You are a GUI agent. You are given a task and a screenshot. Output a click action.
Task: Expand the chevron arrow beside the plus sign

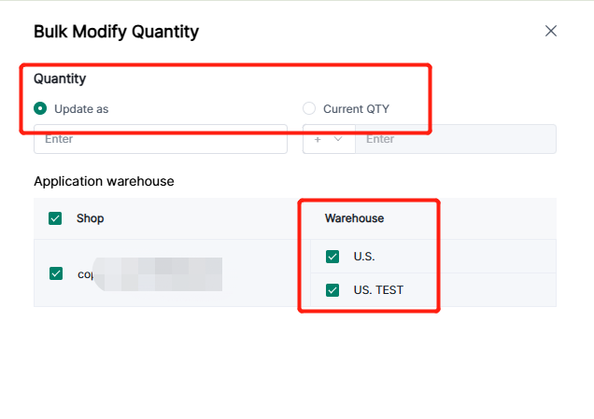point(338,139)
